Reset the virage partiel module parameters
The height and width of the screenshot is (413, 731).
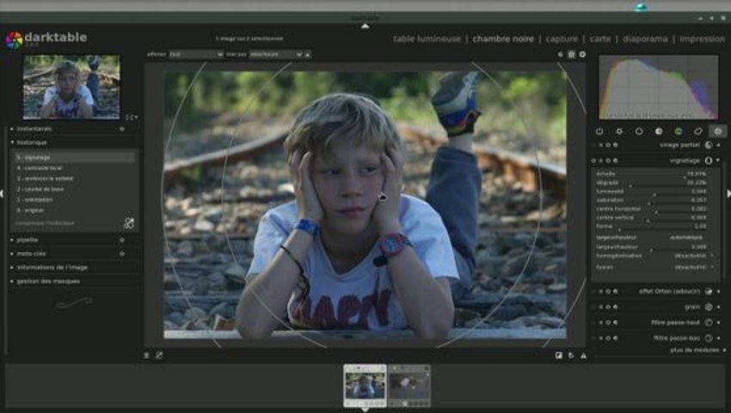[608, 145]
